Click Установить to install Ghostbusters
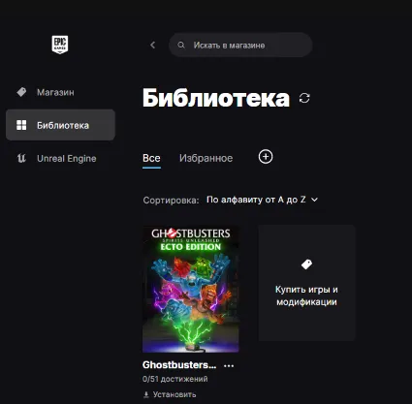 (x=174, y=394)
